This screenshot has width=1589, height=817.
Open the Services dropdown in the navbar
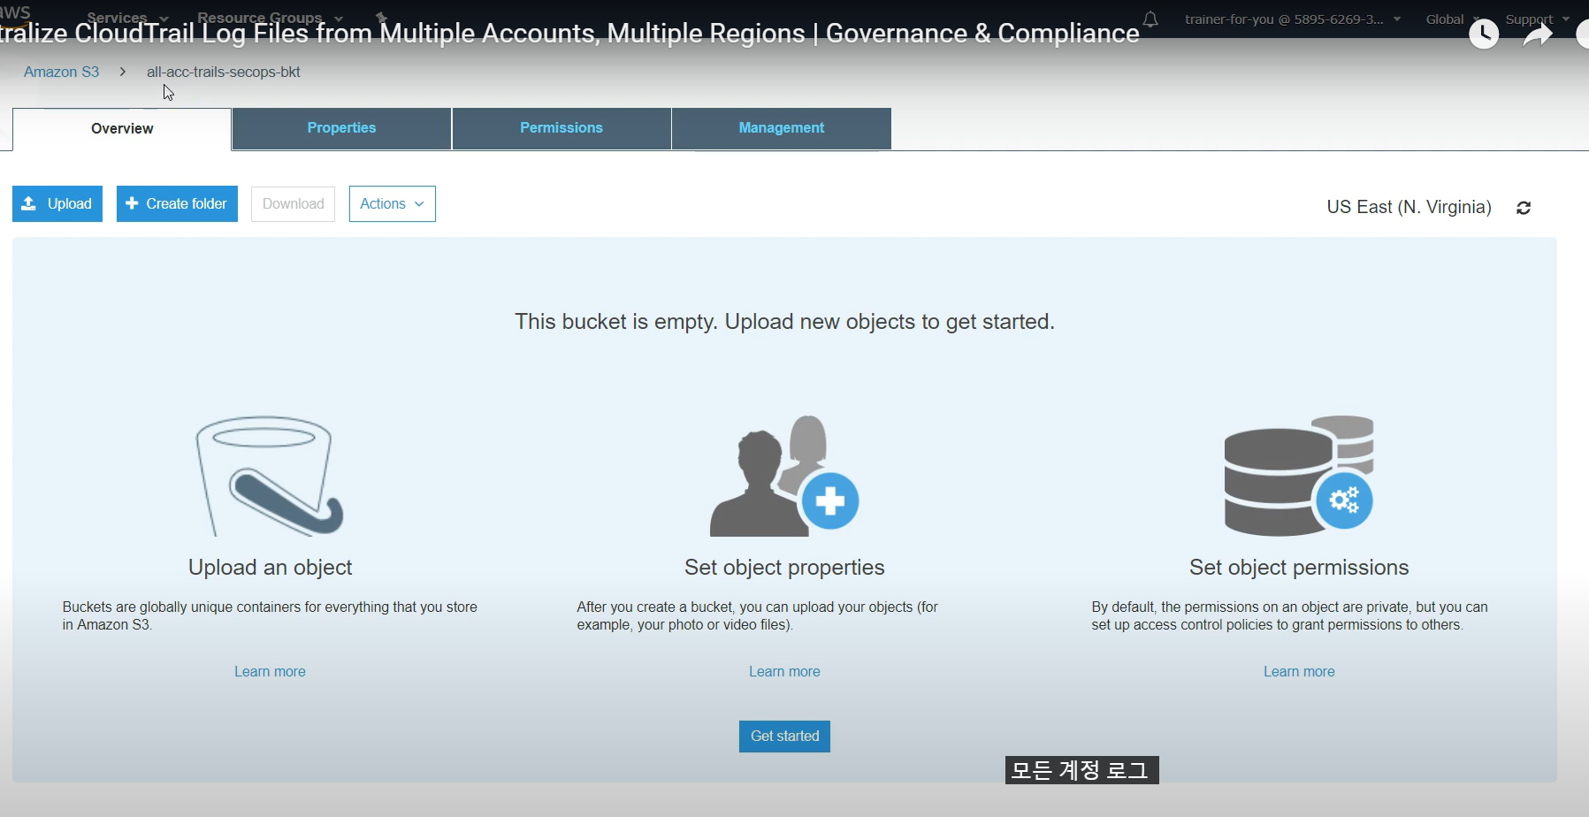[x=127, y=18]
